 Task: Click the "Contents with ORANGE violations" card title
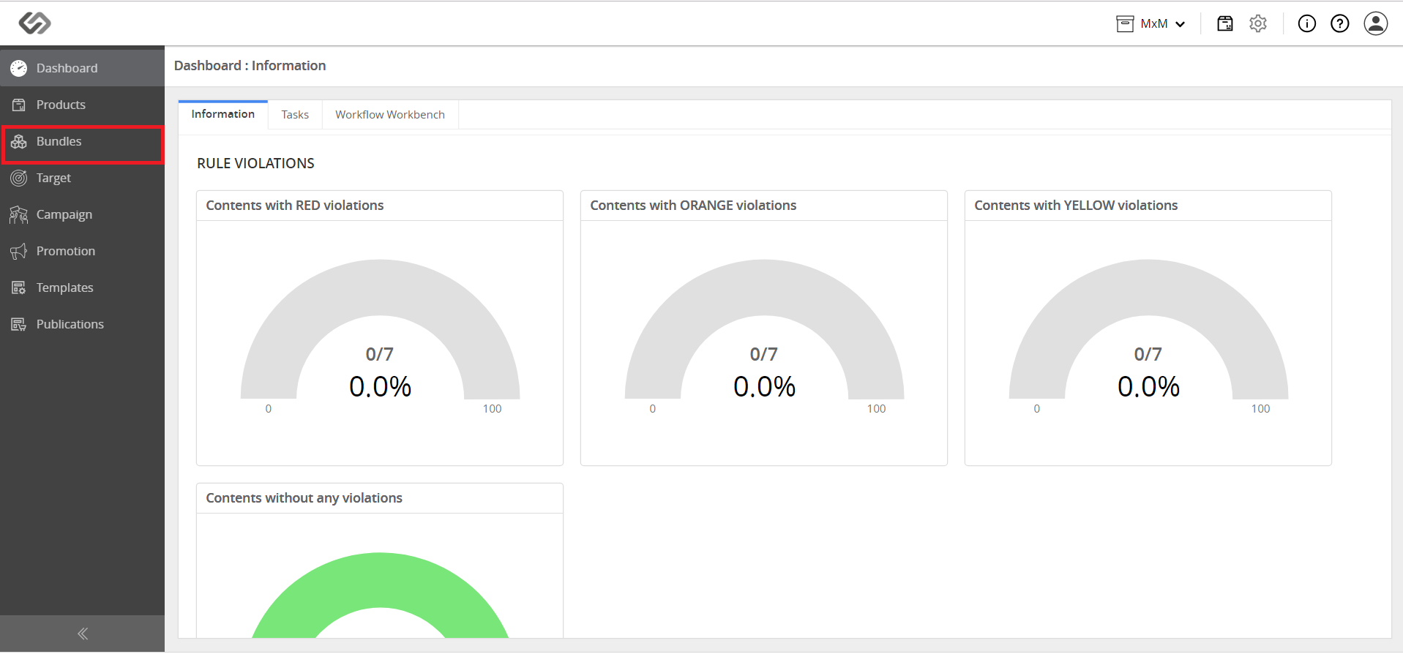693,206
